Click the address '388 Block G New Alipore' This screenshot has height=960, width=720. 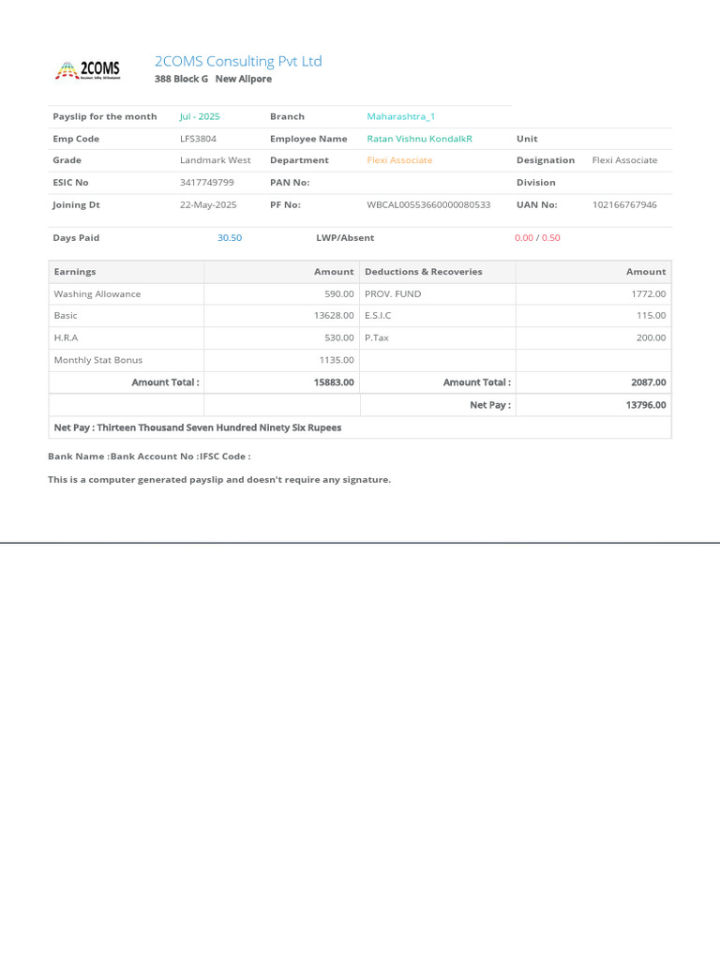pyautogui.click(x=213, y=79)
